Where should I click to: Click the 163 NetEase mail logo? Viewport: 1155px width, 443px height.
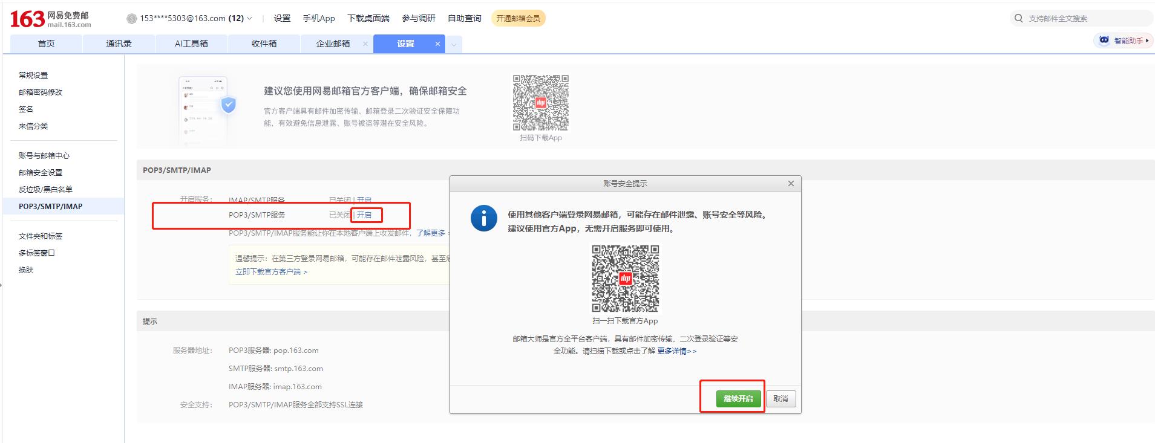pos(50,19)
